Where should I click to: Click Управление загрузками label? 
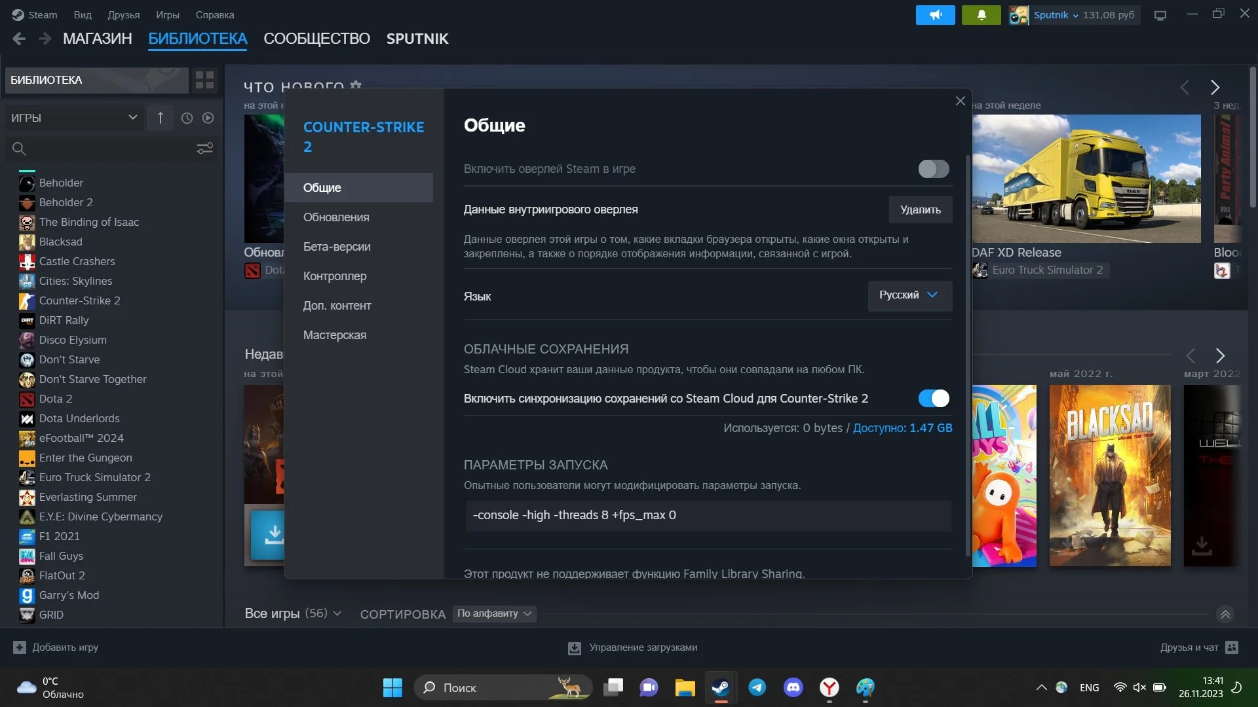(643, 647)
